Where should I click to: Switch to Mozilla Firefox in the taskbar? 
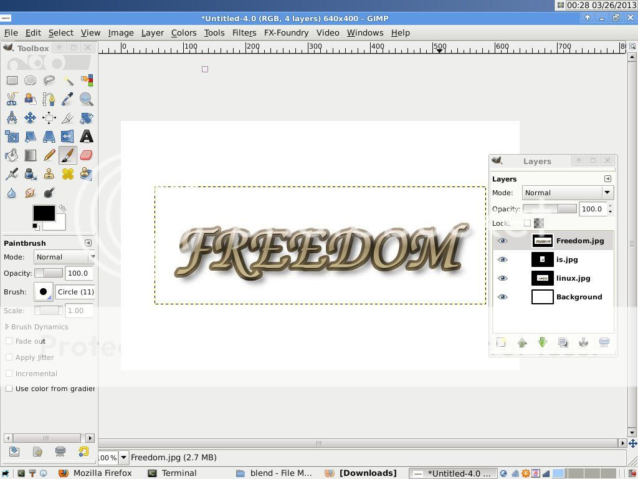95,473
